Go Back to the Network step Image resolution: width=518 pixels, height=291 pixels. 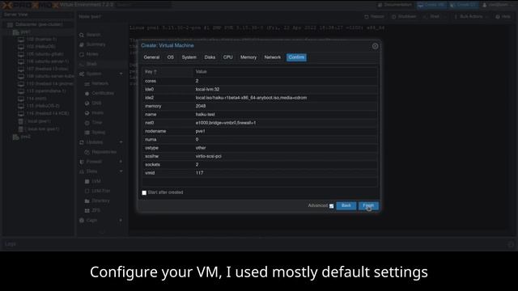(346, 205)
